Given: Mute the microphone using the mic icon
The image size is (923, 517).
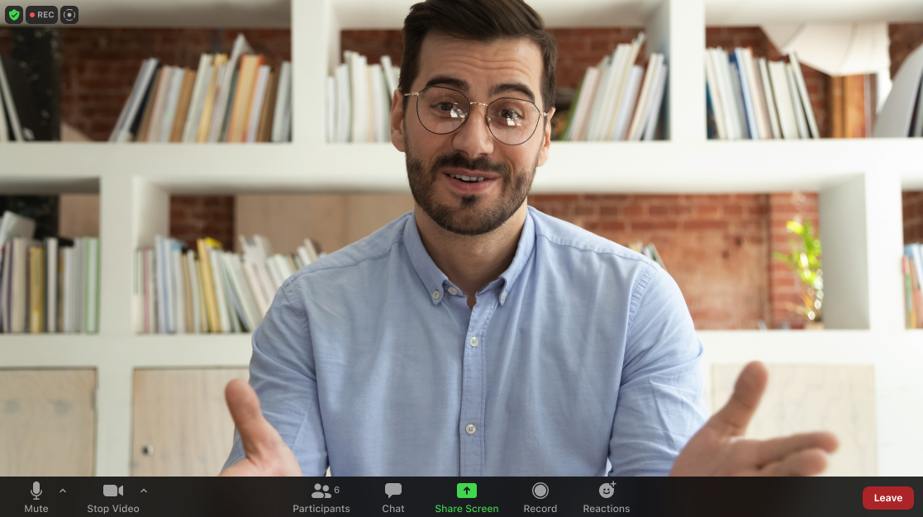Looking at the screenshot, I should tap(36, 491).
